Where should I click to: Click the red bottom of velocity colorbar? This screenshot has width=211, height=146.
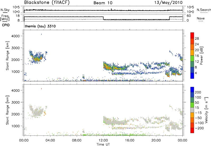tap(192, 130)
